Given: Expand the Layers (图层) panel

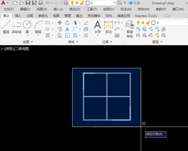Looking at the screenshot, I should [157, 42].
